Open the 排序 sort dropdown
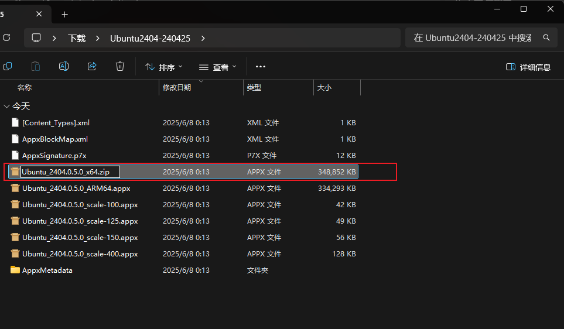 164,67
